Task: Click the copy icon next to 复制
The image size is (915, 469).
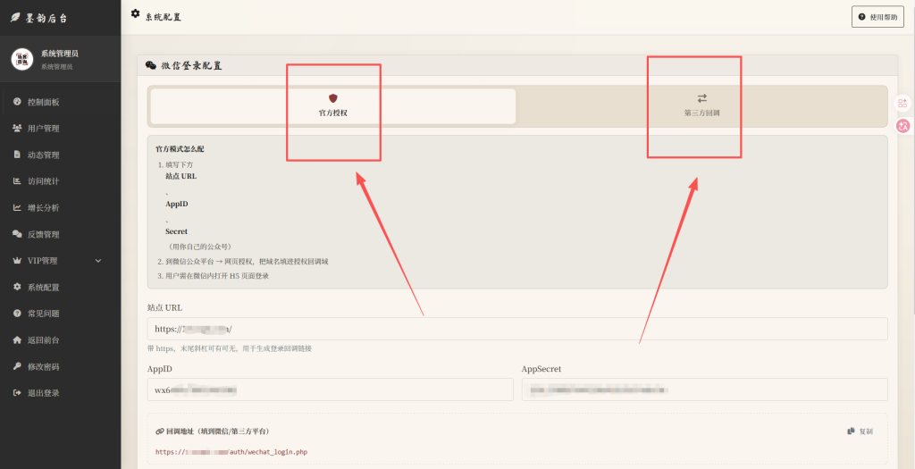Action: [x=851, y=431]
